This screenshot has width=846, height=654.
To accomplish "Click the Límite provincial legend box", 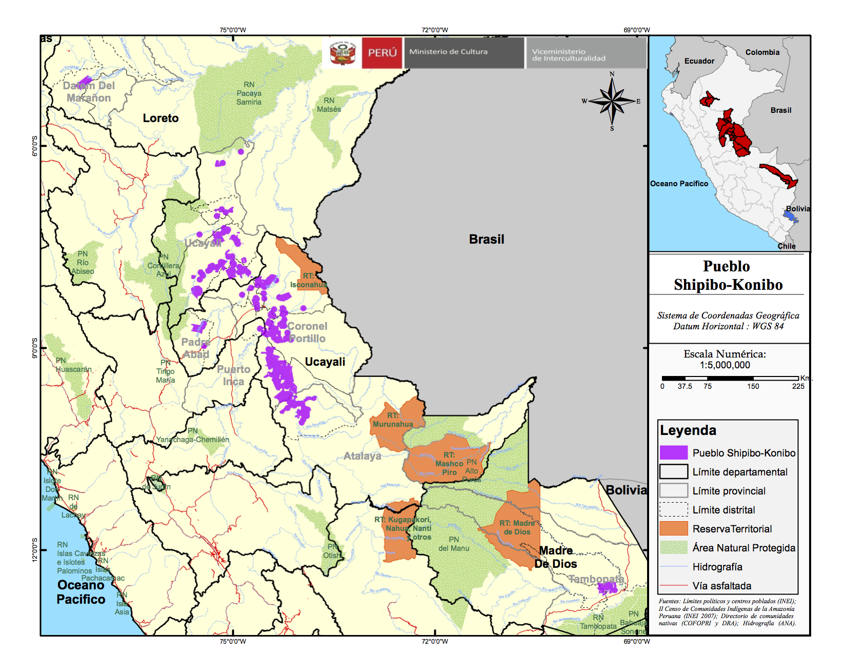I will 673,490.
